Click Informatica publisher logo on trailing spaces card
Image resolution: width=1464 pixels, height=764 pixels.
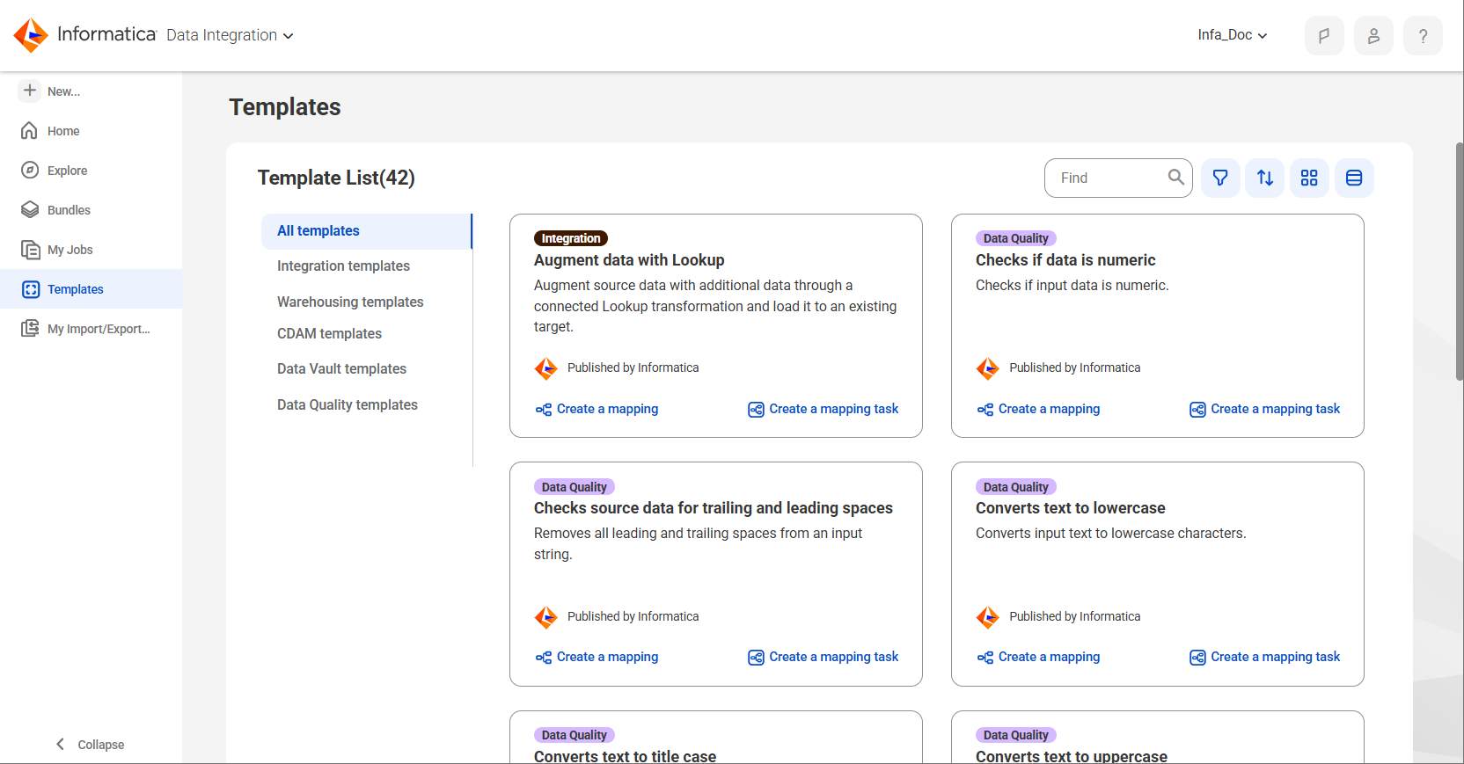coord(546,617)
